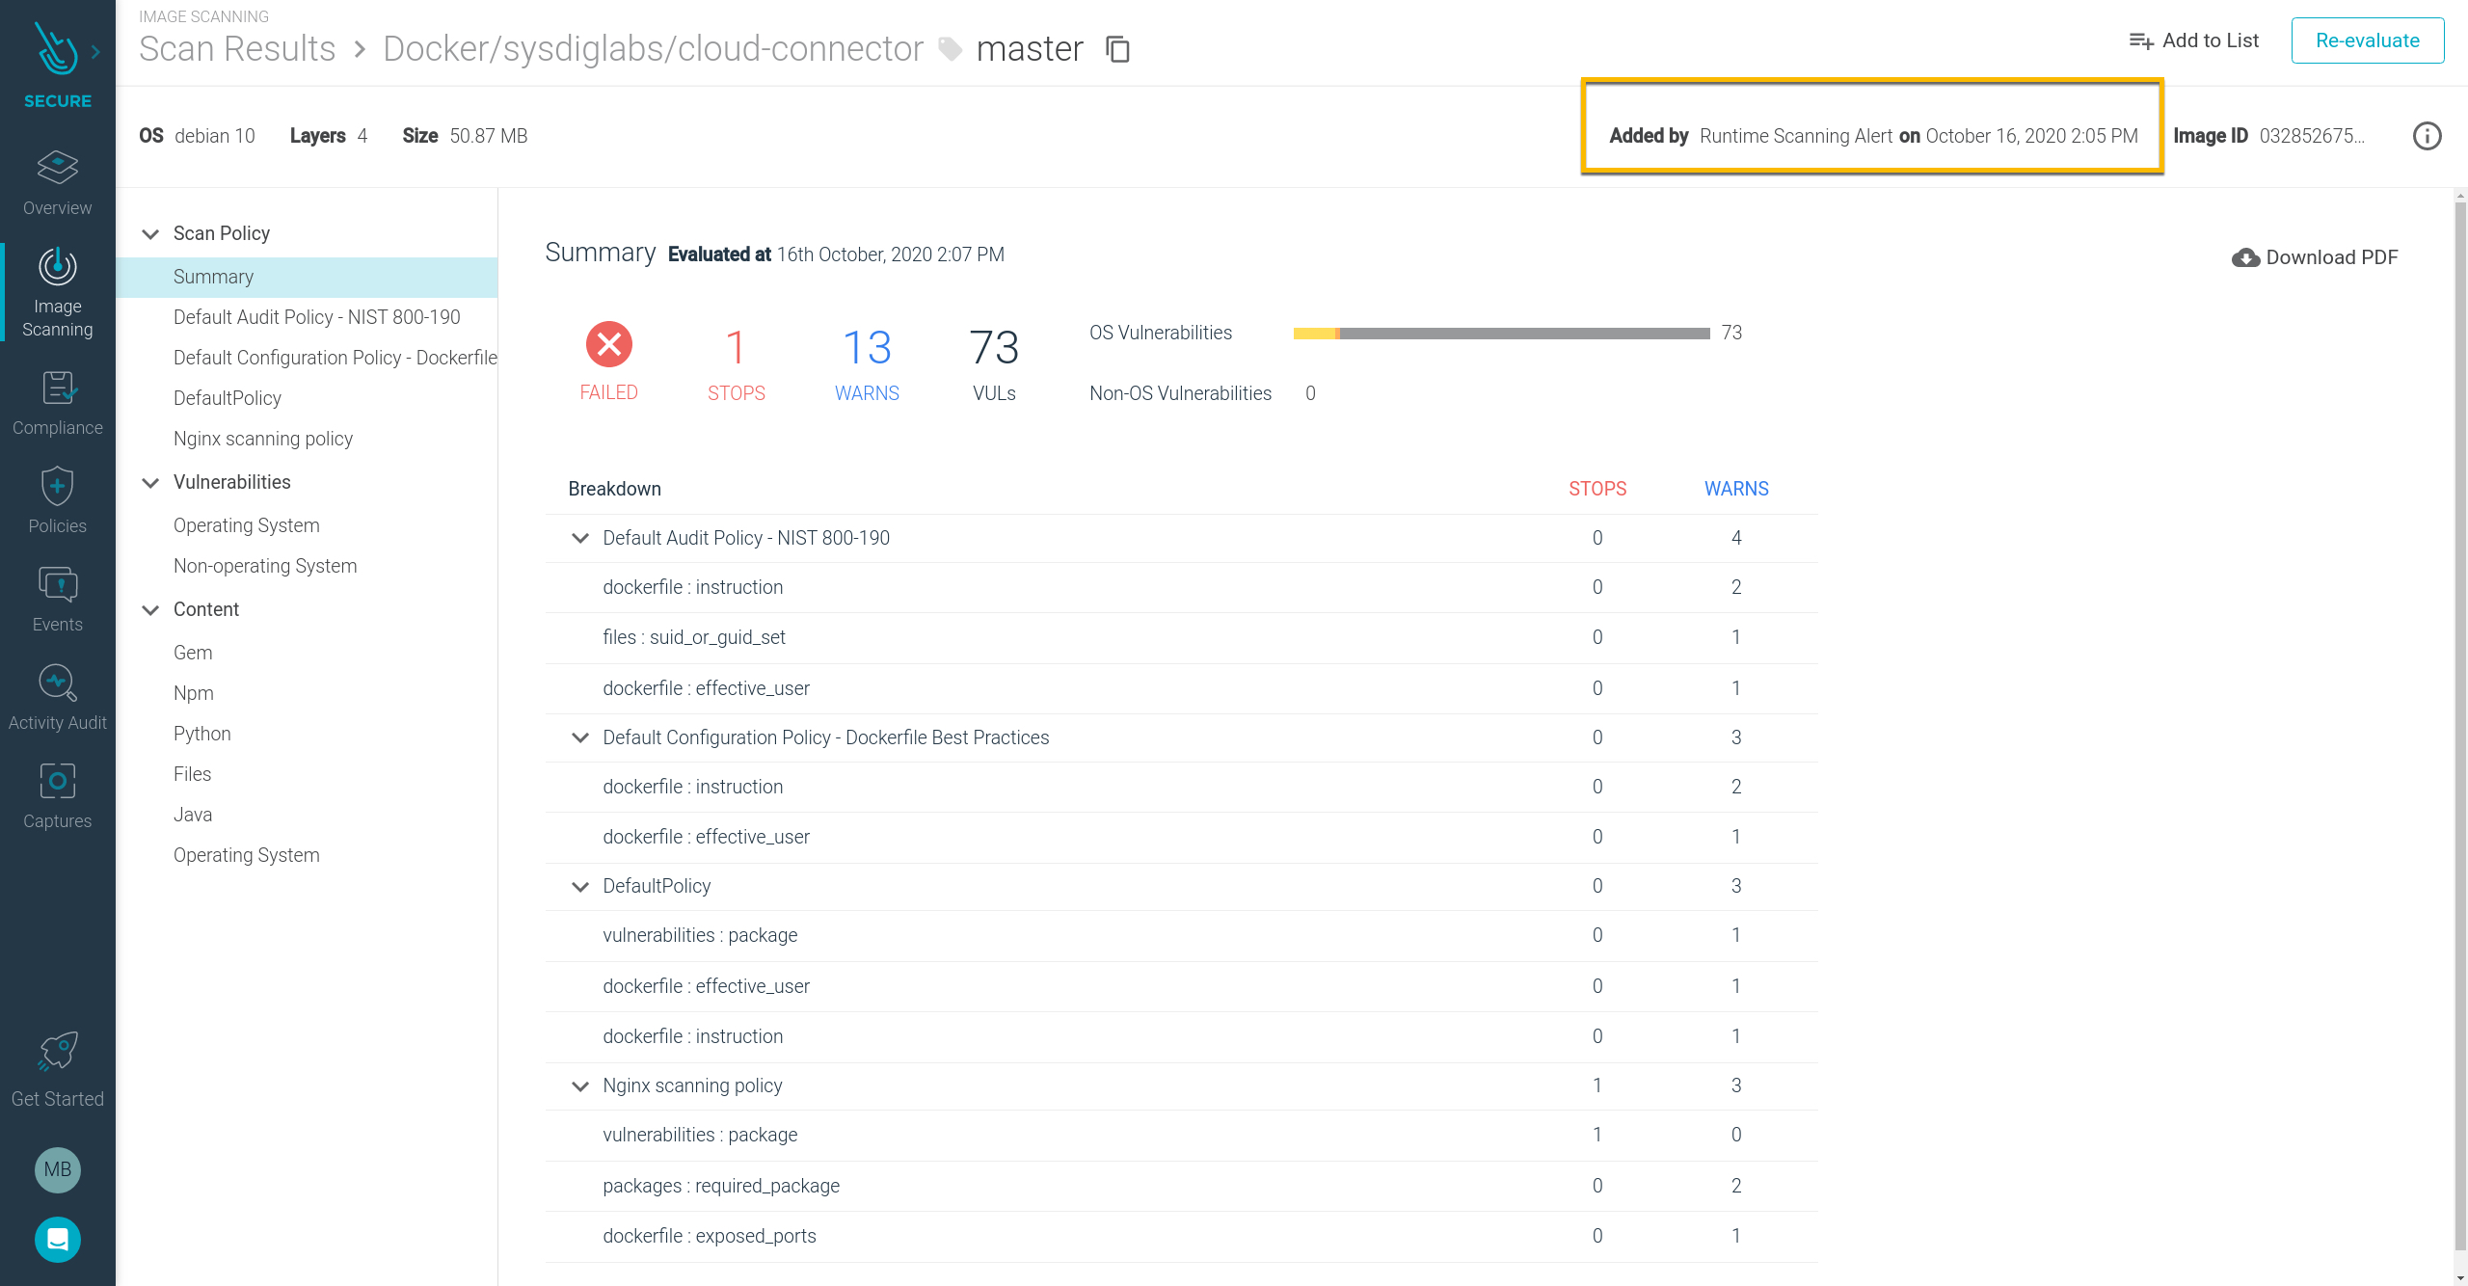The height and width of the screenshot is (1286, 2468).
Task: Open the Events sidebar icon
Action: (x=57, y=585)
